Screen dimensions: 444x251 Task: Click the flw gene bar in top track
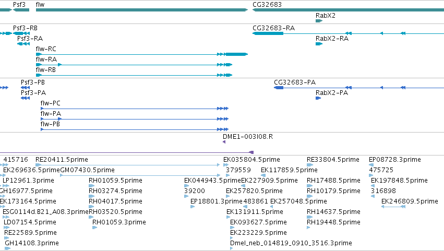tap(142, 10)
